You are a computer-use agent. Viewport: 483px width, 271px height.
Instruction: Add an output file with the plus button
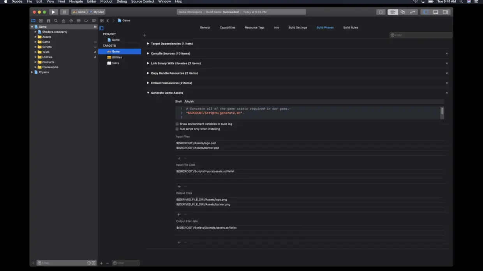[x=179, y=214]
